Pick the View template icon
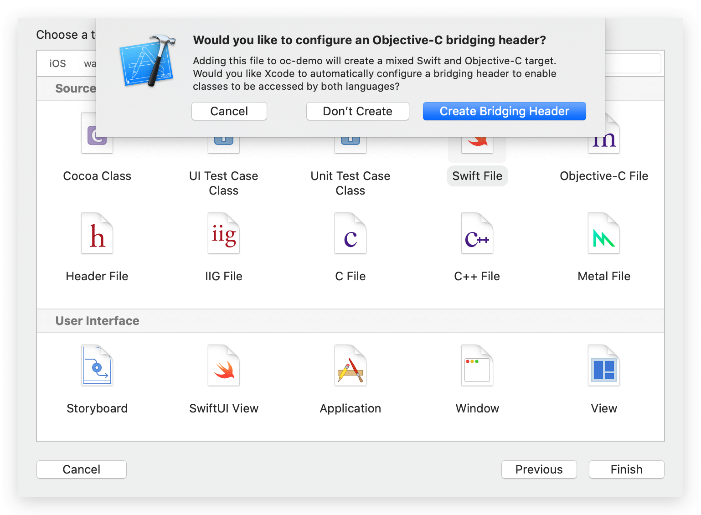 coord(604,365)
